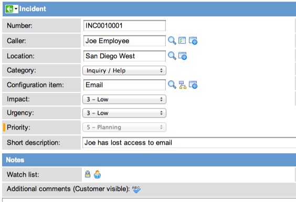
Task: Click the Number field INC0010001
Action: [124, 26]
